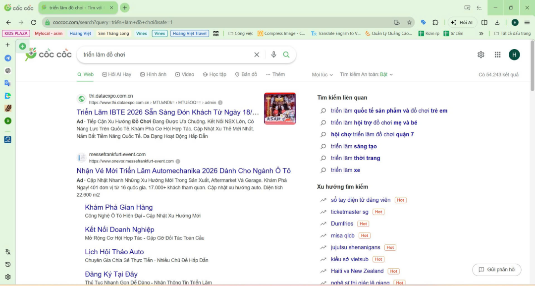Open the green D icon in the sidebar
This screenshot has width=535, height=286.
pos(8,121)
